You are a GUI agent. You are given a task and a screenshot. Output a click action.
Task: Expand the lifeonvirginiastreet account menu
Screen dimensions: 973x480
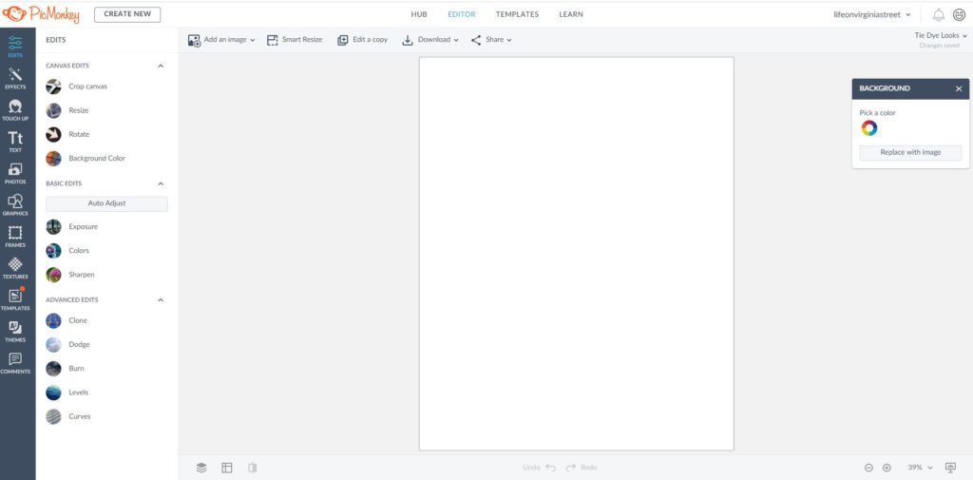[870, 14]
